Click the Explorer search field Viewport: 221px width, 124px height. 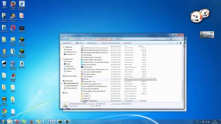[177, 39]
